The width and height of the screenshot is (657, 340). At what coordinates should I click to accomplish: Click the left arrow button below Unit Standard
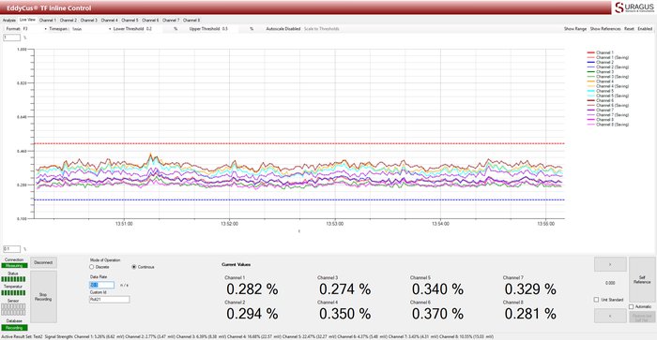point(610,316)
